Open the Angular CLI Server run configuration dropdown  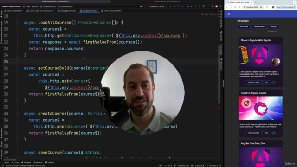(x=157, y=6)
